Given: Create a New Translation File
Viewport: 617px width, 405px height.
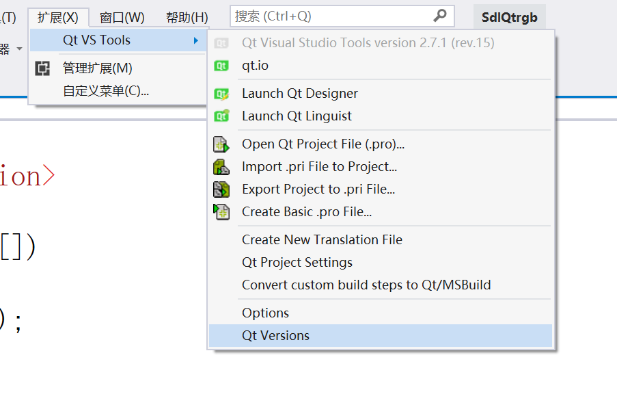Looking at the screenshot, I should [x=322, y=239].
